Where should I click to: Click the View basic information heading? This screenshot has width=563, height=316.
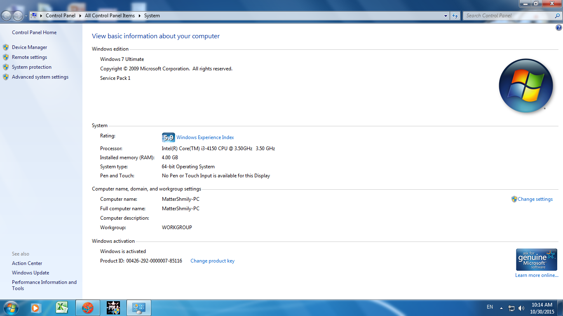[x=156, y=36]
